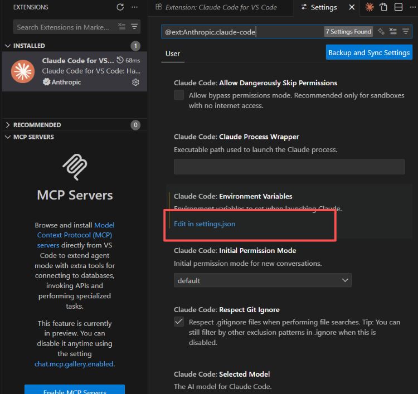Click the verified publisher badge by Anthropic

pos(46,82)
